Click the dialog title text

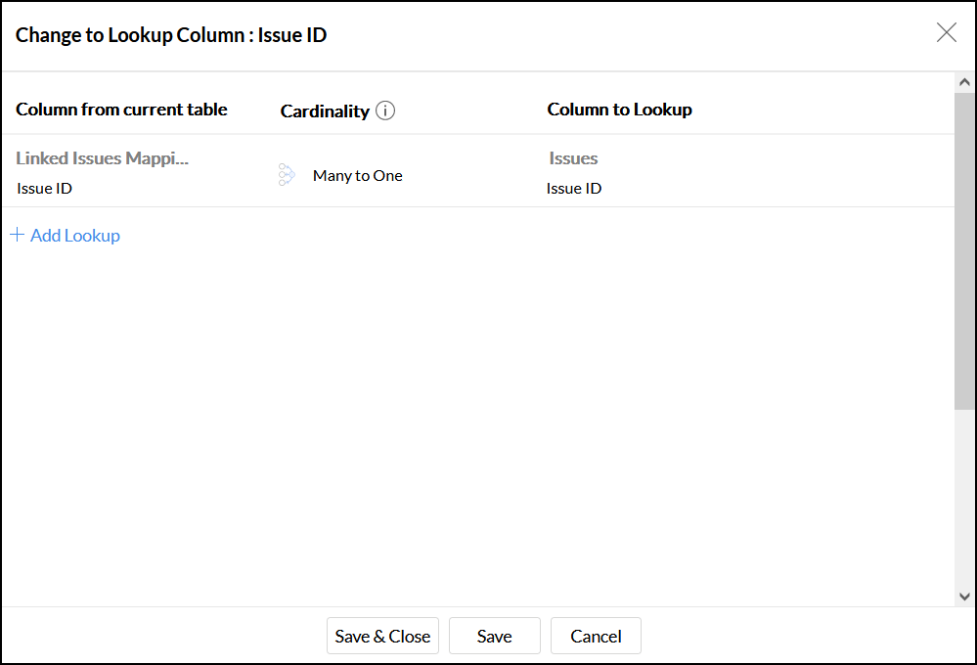[x=171, y=35]
